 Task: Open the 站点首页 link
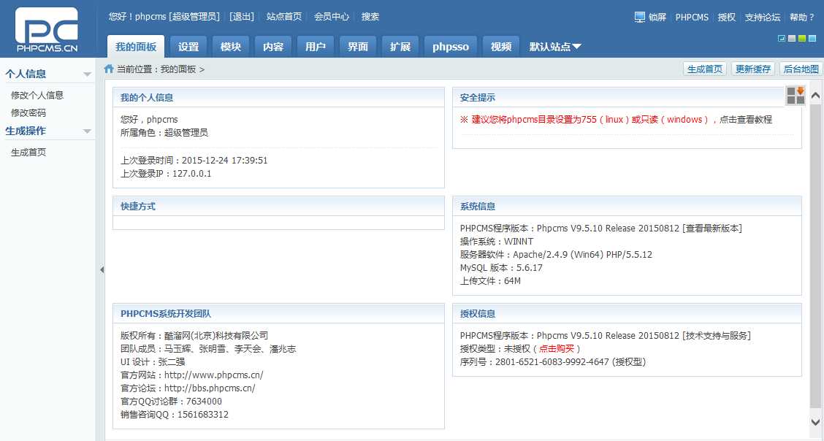(x=284, y=17)
